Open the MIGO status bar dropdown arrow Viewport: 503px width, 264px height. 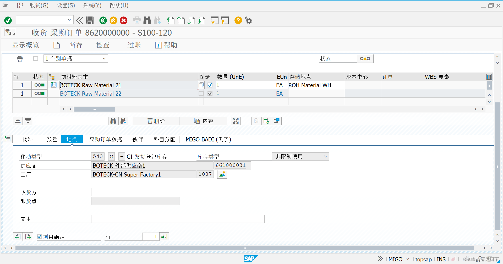pyautogui.click(x=407, y=259)
